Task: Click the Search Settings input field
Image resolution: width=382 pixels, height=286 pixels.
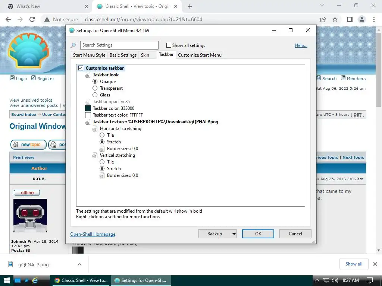Action: tap(119, 45)
